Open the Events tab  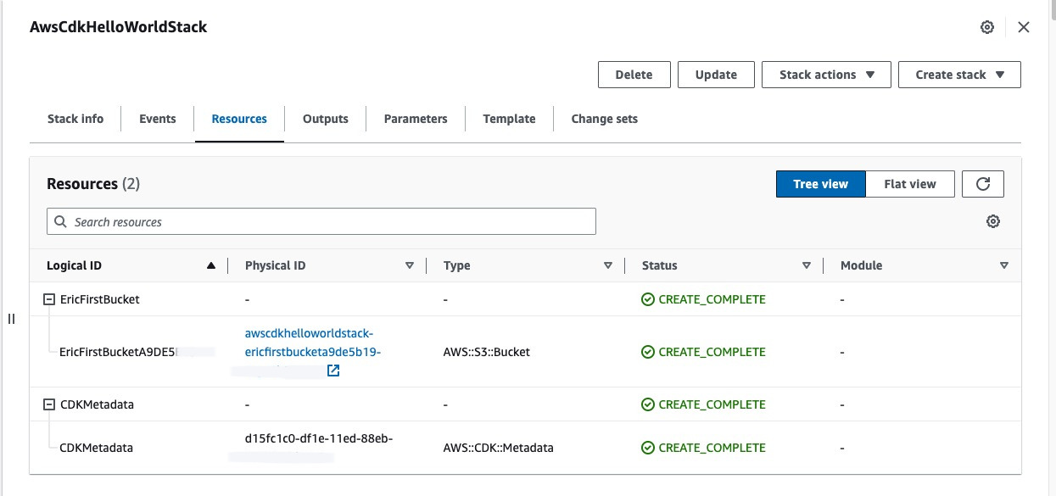(158, 119)
